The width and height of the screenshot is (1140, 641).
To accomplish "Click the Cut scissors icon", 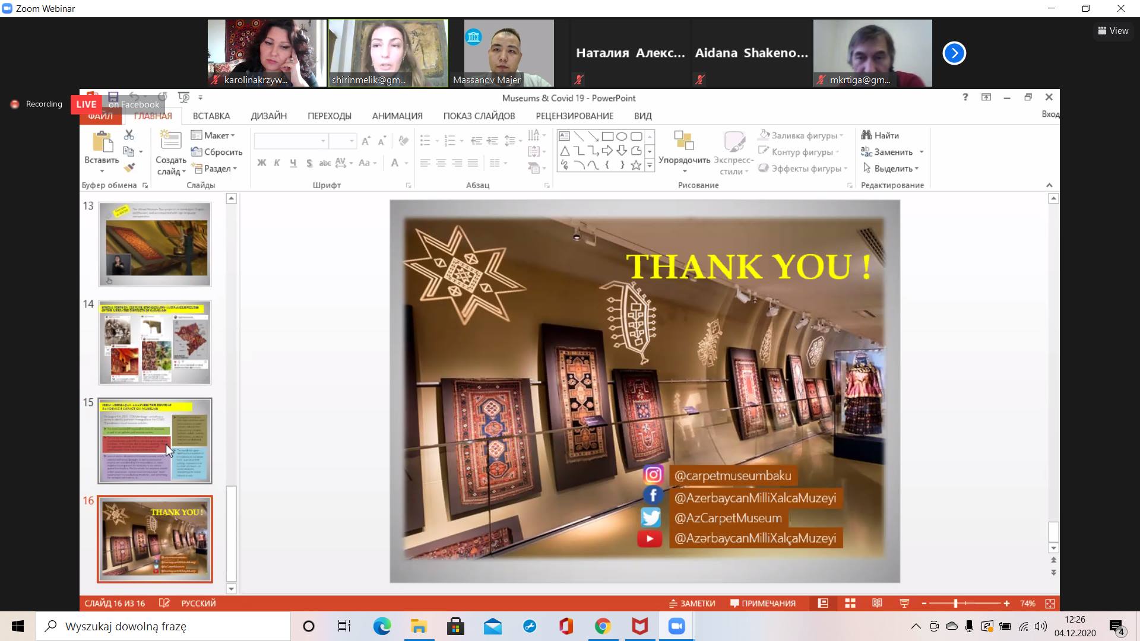I will 129,135.
